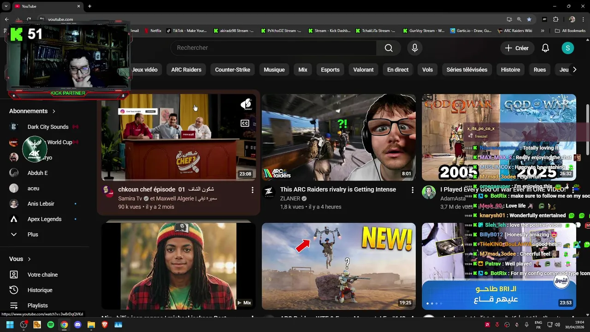Click 'This ARC Raiders rivalry is Getting Intense' title
The image size is (590, 332).
click(x=338, y=190)
